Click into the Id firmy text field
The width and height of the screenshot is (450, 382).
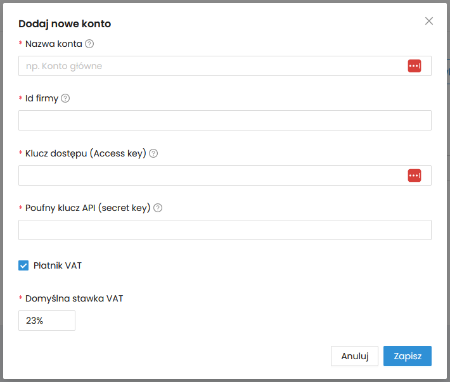point(224,120)
